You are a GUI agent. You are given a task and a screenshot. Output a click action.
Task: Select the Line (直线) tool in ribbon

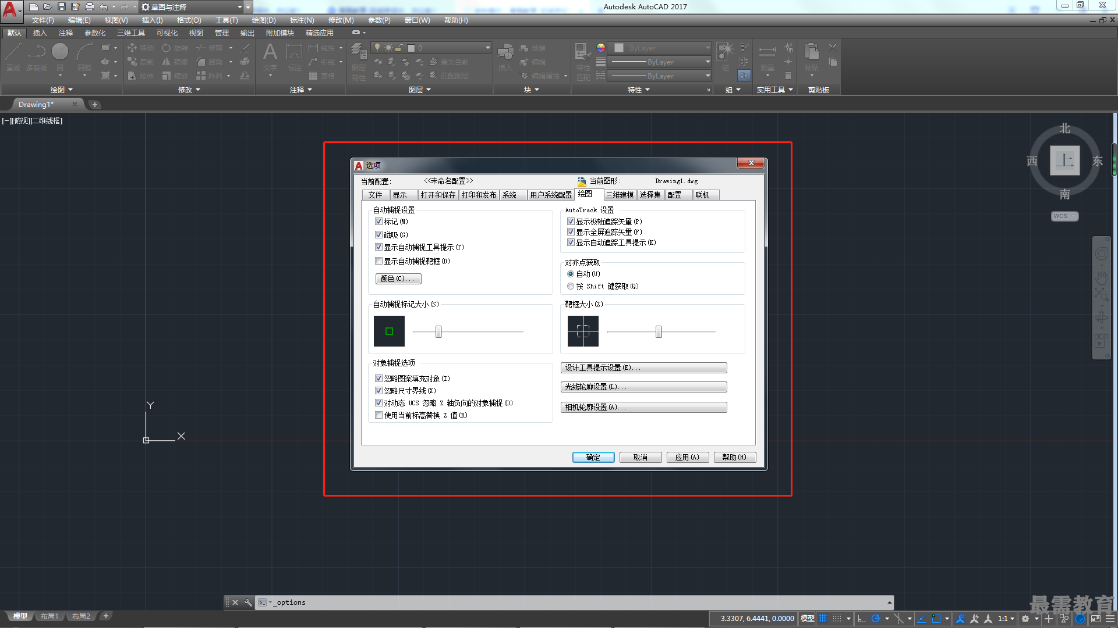point(13,57)
